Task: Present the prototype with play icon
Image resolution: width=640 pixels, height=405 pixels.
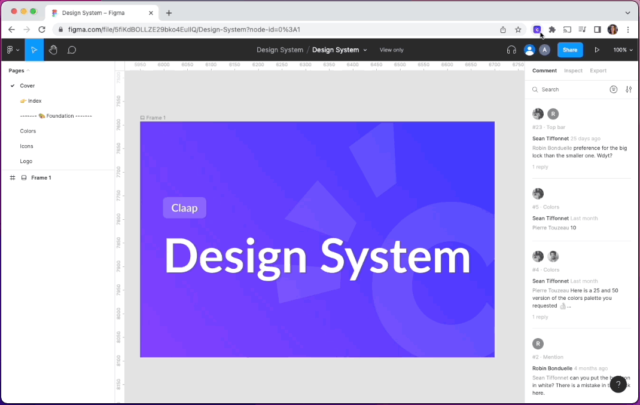Action: tap(597, 50)
